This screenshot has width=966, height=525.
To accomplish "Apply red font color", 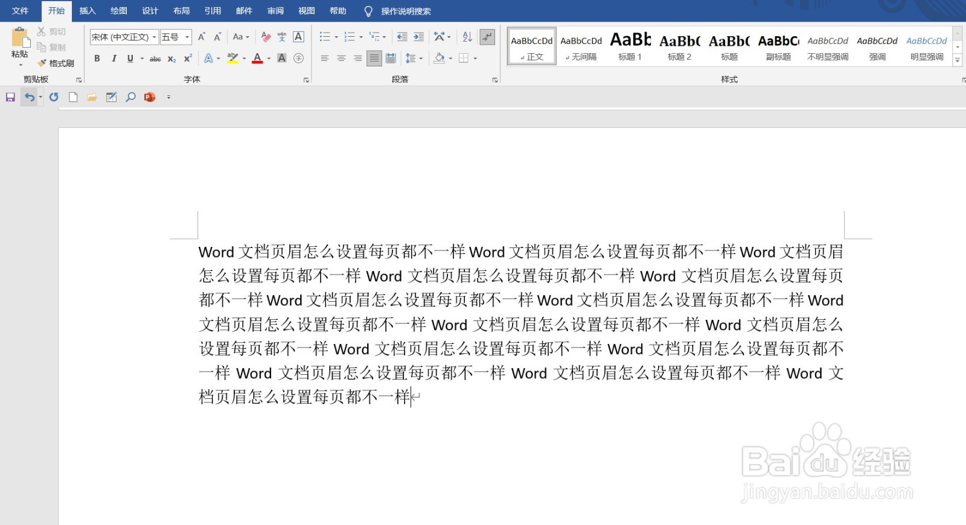I will [257, 59].
